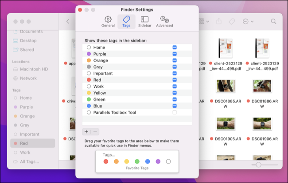Click the Finder toolbar tag icon
The width and height of the screenshot is (288, 183).
(232, 22)
